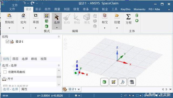The width and height of the screenshot is (173, 98).
Task: Open the 剪贴板 clipboard icon
Action: click(x=9, y=16)
